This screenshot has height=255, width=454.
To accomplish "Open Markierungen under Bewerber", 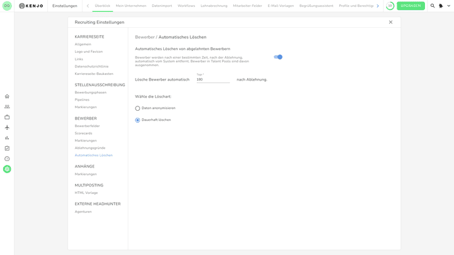I will click(86, 140).
